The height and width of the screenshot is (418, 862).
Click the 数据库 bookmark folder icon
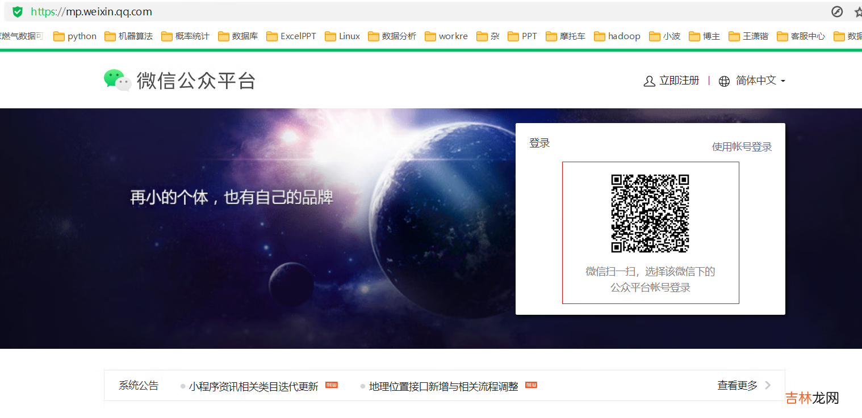[223, 36]
